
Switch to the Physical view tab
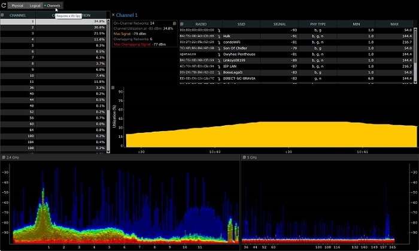(x=17, y=5)
